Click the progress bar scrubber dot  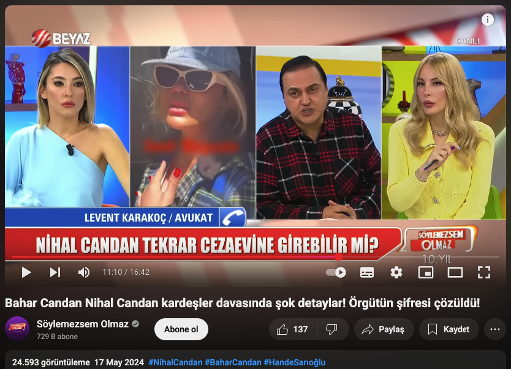pos(339,257)
